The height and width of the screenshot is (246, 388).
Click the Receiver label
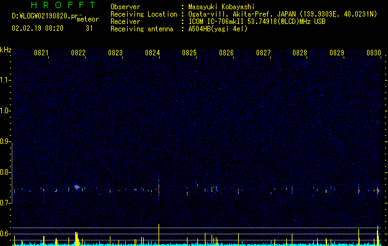(125, 22)
